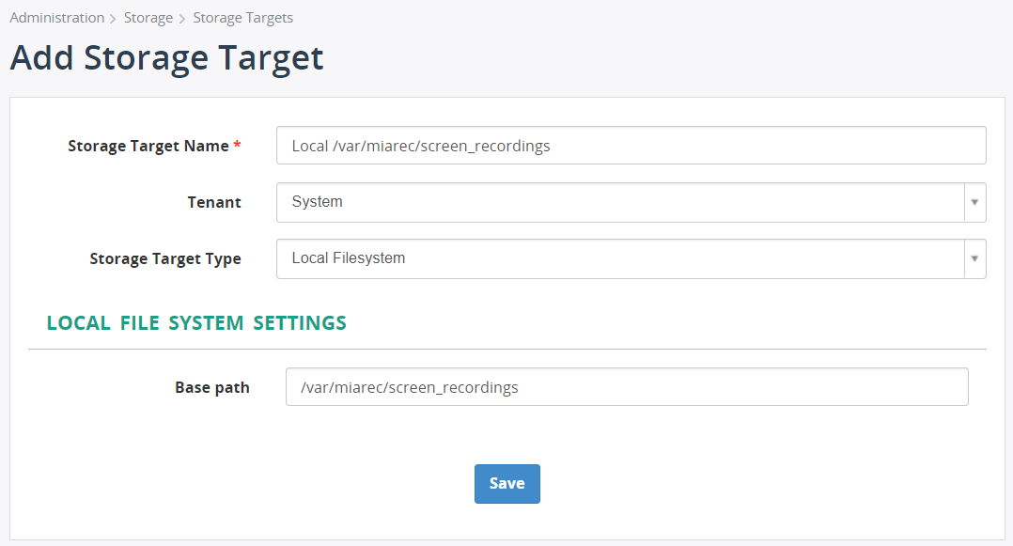
Task: Open the Storage breadcrumb link
Action: tap(148, 17)
